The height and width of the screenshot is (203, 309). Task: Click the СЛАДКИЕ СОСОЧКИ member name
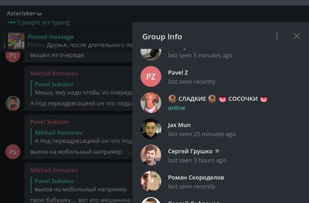point(218,99)
